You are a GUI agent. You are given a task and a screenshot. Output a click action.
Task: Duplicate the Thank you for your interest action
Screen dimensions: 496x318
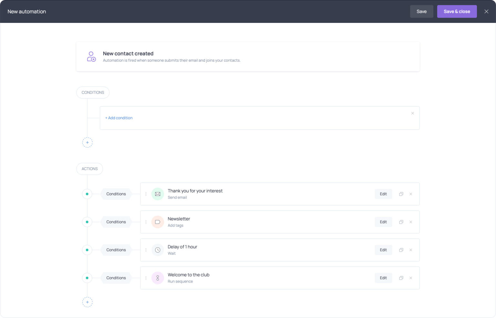pos(401,194)
